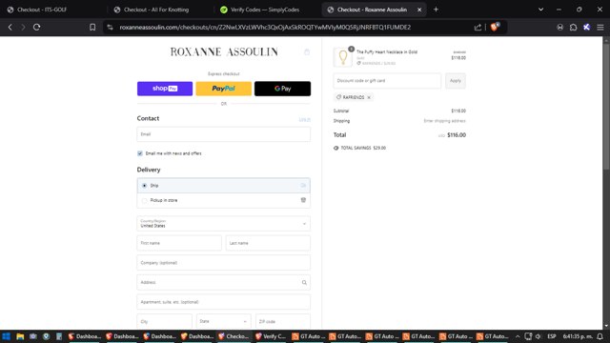This screenshot has height=343, width=610.
Task: Bookmark this page with the bookmark icon
Action: click(92, 28)
